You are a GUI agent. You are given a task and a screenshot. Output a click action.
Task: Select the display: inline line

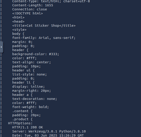pos(29,86)
